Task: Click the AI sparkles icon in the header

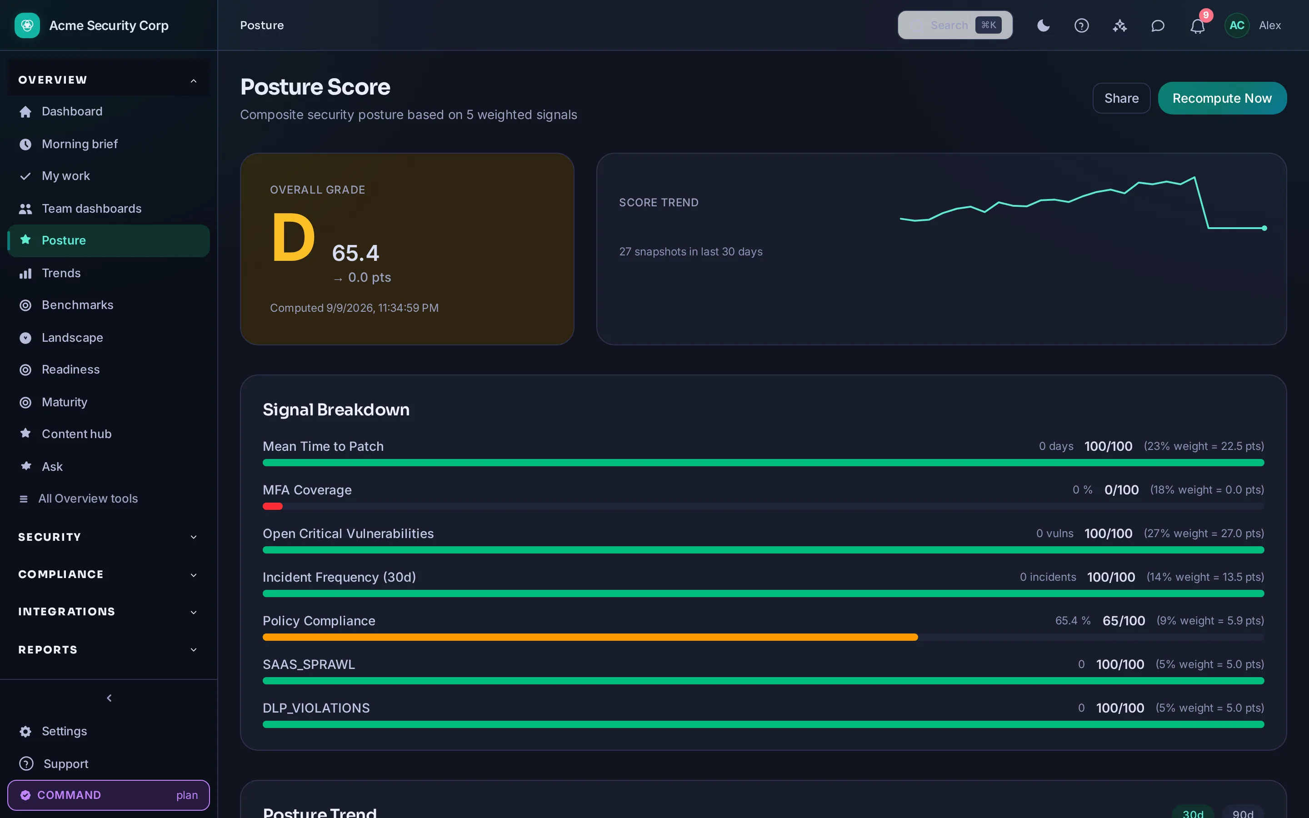Action: point(1119,25)
